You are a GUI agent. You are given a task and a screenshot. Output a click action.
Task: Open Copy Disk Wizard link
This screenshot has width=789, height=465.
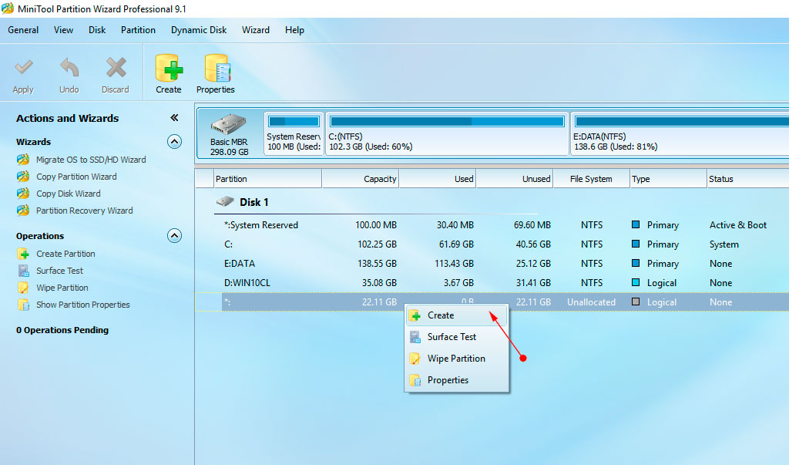pyautogui.click(x=69, y=194)
